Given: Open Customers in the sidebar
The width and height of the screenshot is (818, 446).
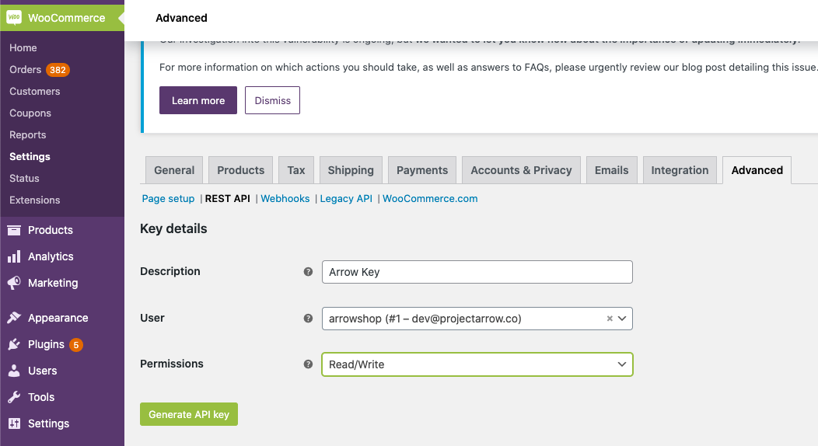Looking at the screenshot, I should click(34, 92).
